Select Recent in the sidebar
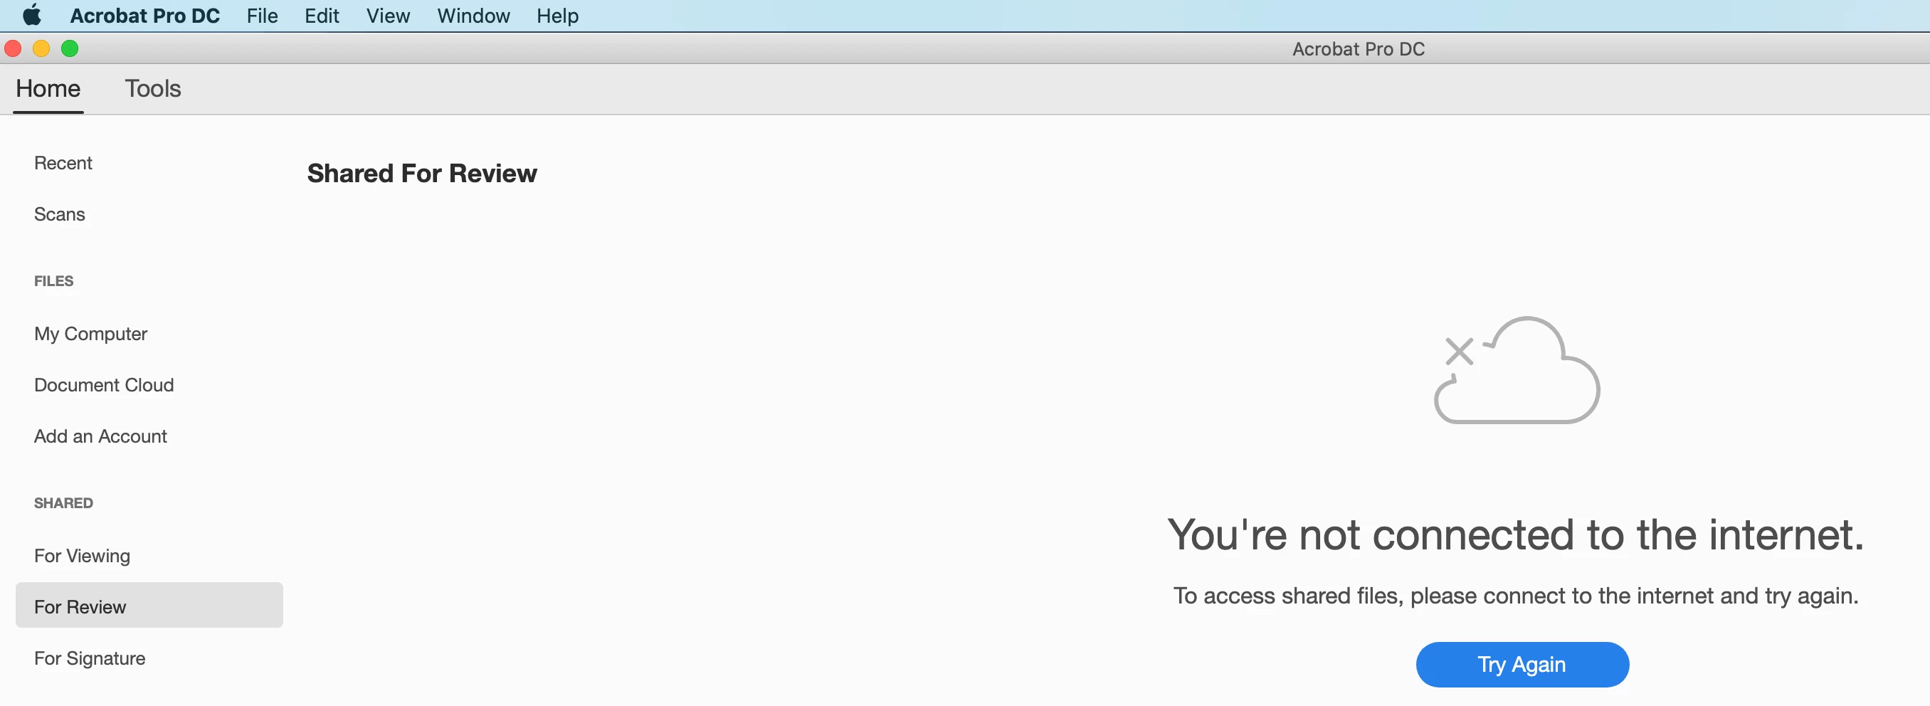 63,163
